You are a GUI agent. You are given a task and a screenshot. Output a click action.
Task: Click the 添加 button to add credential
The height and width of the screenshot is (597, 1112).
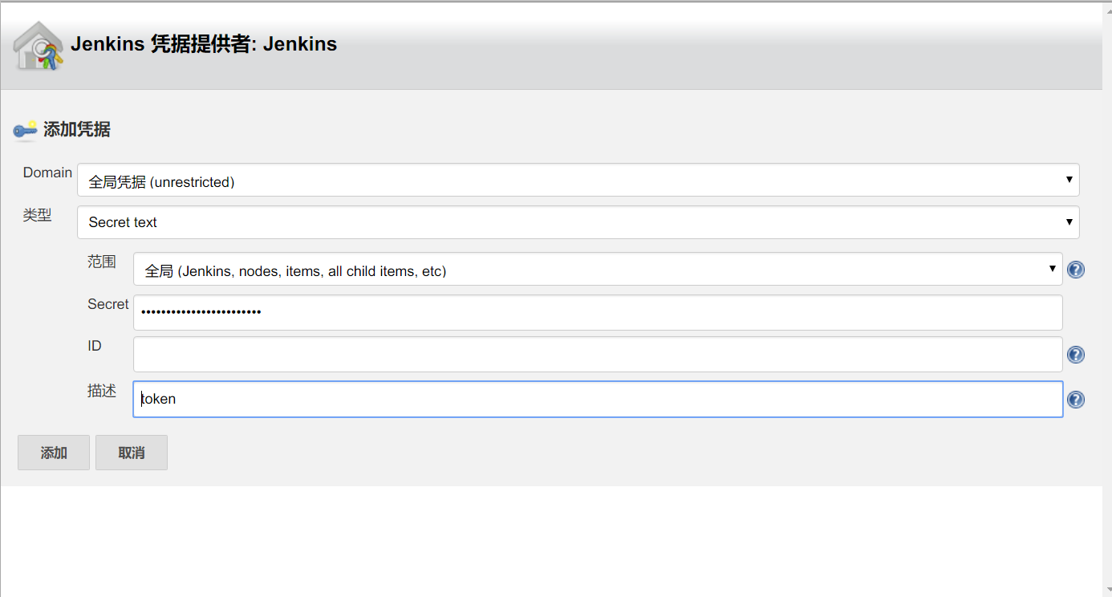[x=54, y=453]
